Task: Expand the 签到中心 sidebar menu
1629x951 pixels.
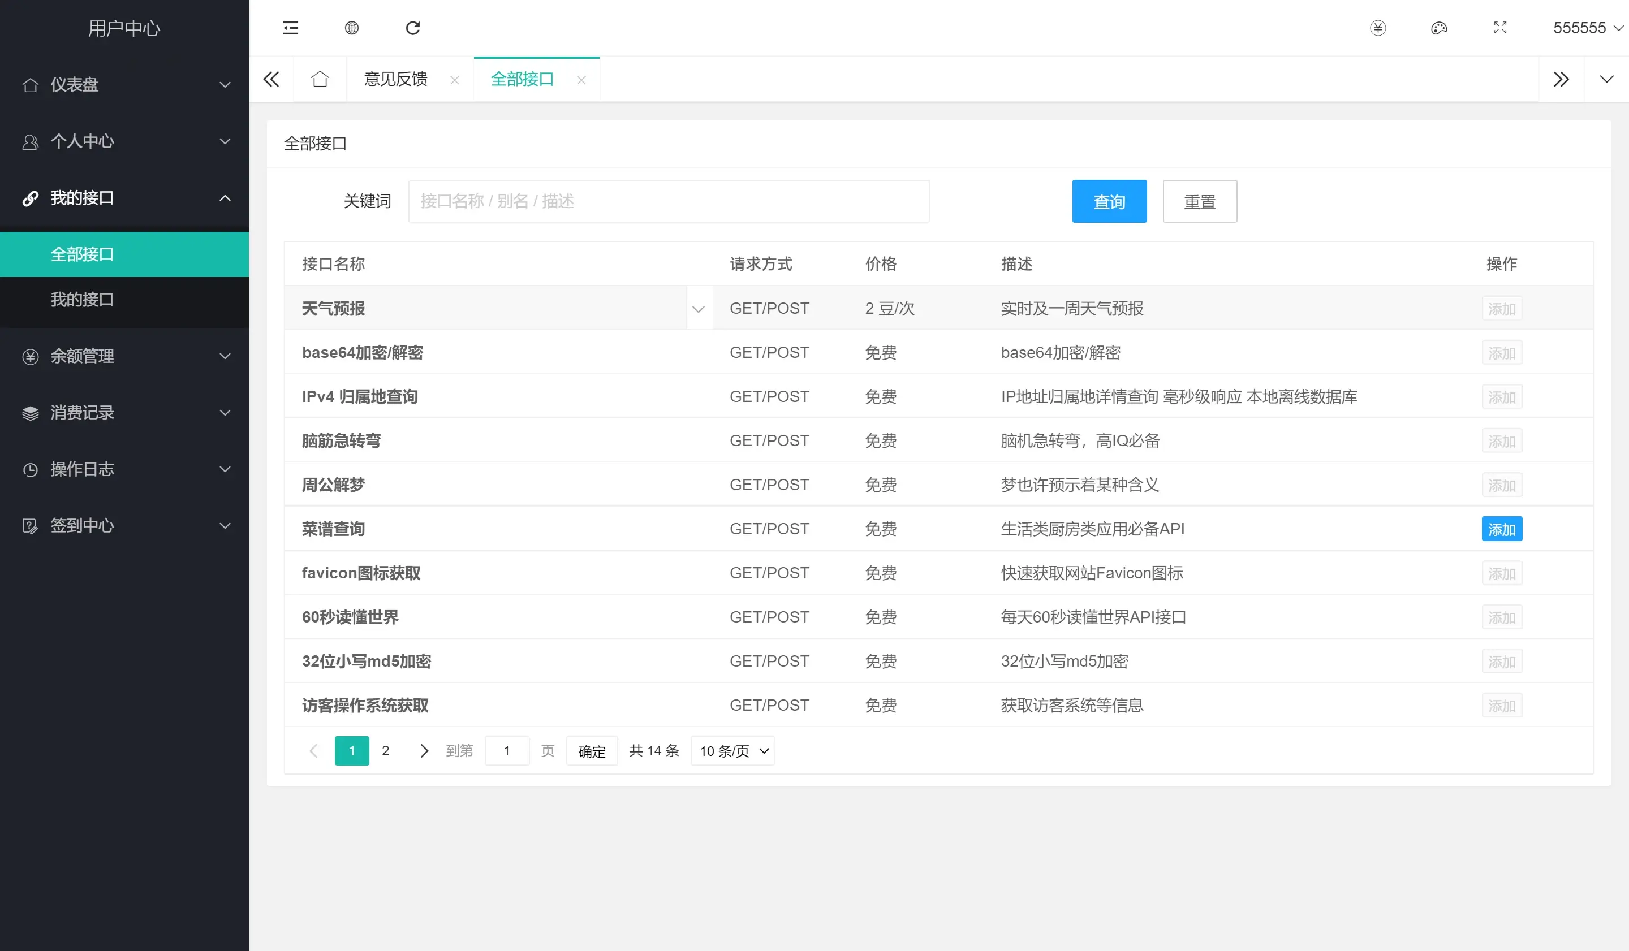Action: [x=124, y=526]
